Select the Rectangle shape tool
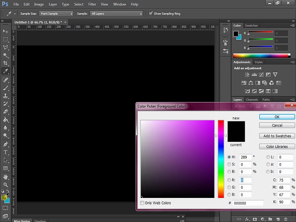The width and height of the screenshot is (296, 222). (x=6, y=168)
